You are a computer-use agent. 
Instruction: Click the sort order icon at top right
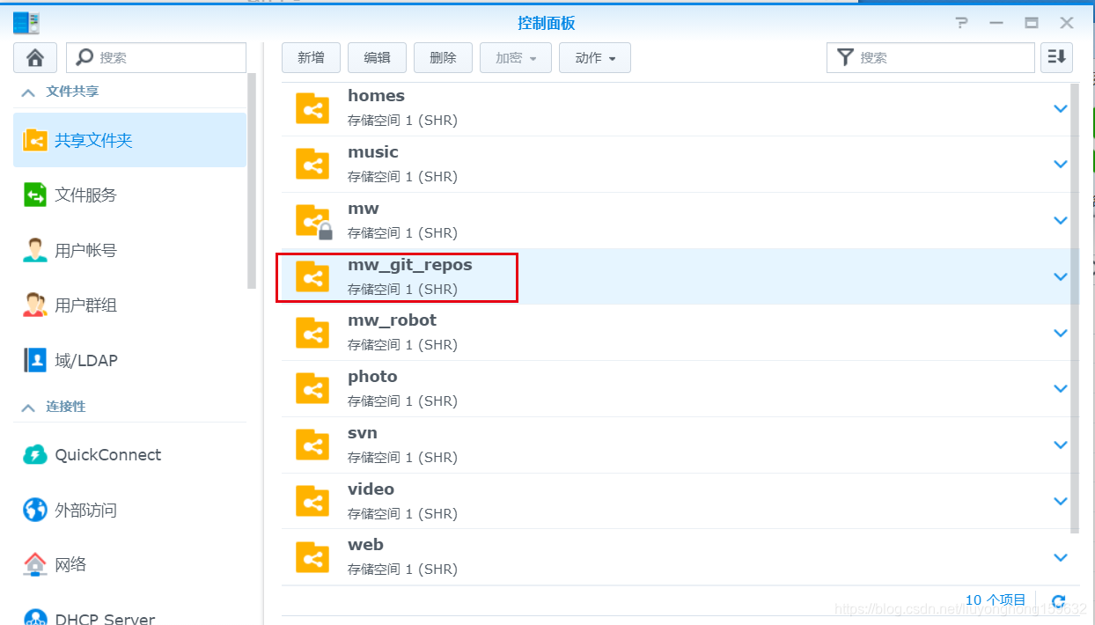click(x=1055, y=57)
